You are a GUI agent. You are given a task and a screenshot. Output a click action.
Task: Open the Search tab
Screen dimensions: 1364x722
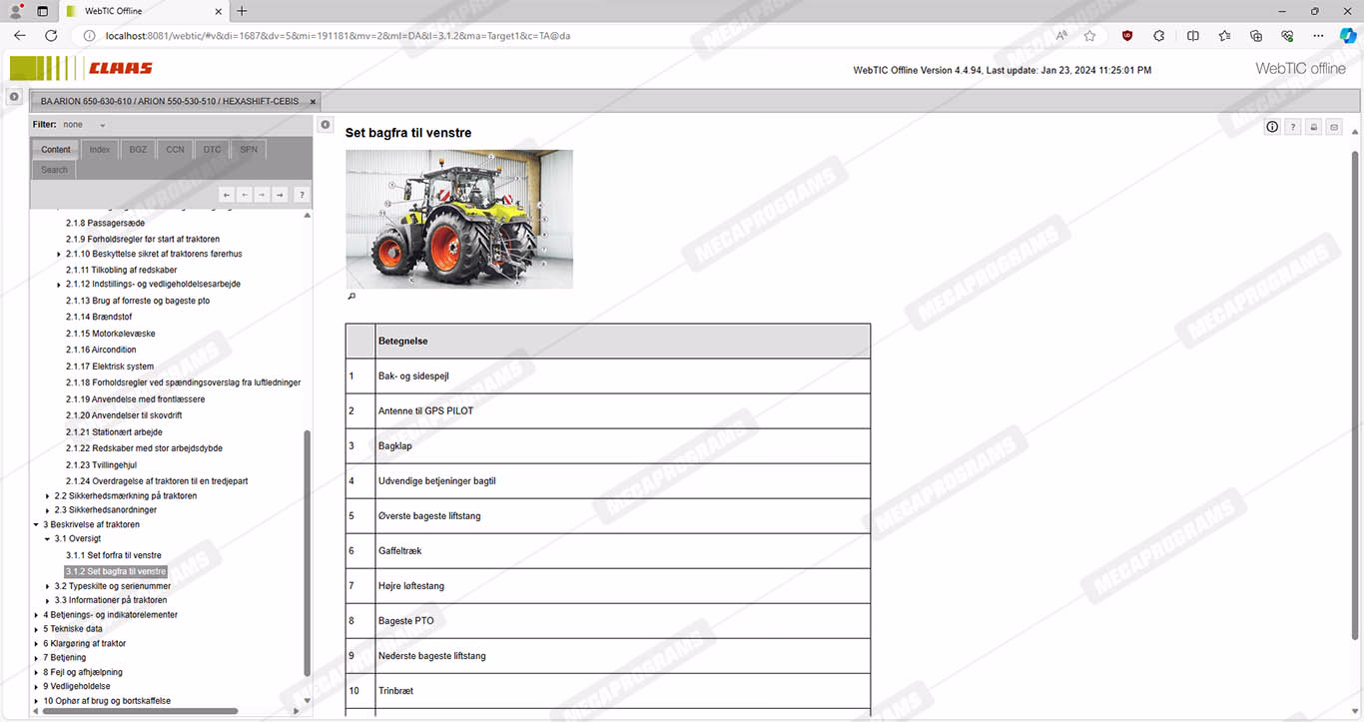click(55, 170)
